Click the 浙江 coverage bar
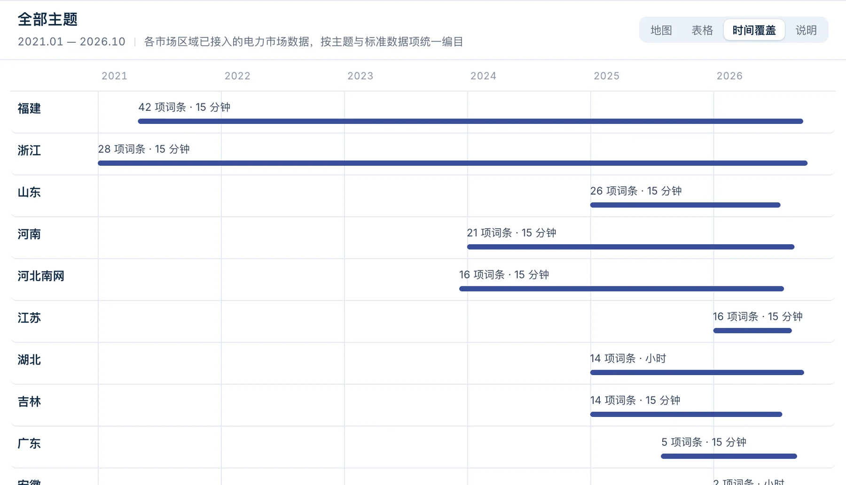Viewport: 846px width, 485px height. (x=453, y=163)
